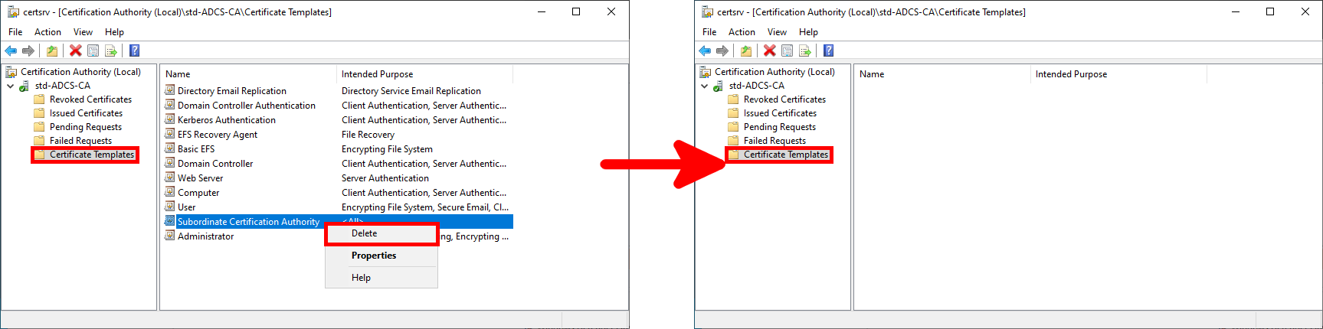Click the template icon next to Computer
Screen dimensions: 1323x329
pos(170,192)
